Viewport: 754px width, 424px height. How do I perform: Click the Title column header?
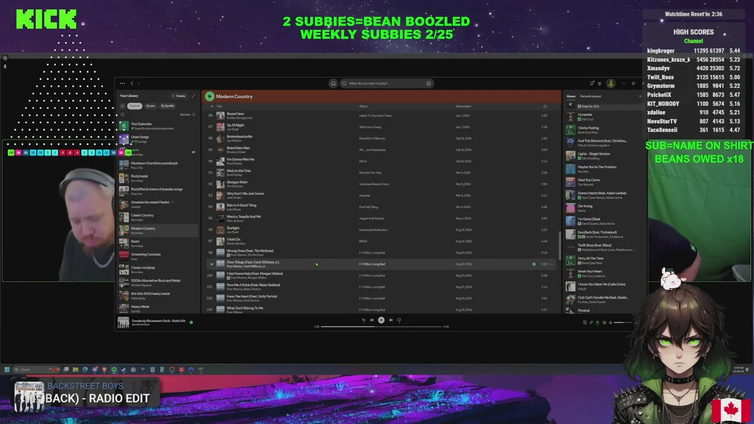[x=219, y=106]
